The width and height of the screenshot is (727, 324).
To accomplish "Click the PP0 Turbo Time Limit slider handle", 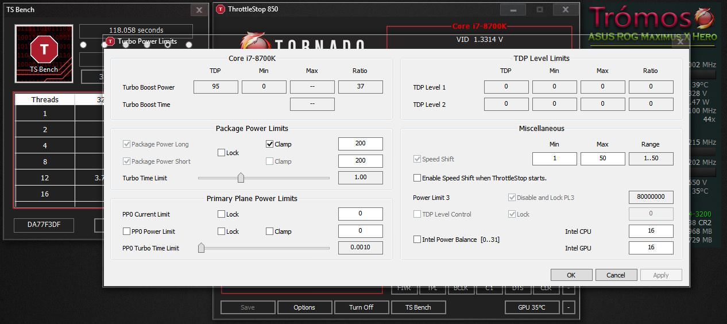I will click(201, 248).
